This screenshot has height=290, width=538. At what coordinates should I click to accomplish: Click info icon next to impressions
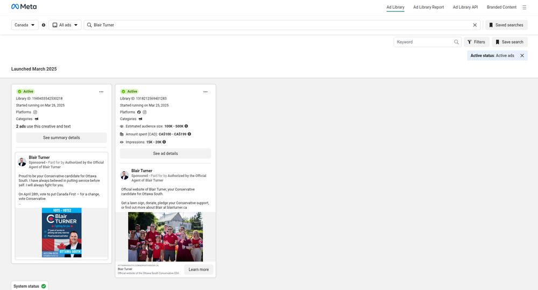164,142
